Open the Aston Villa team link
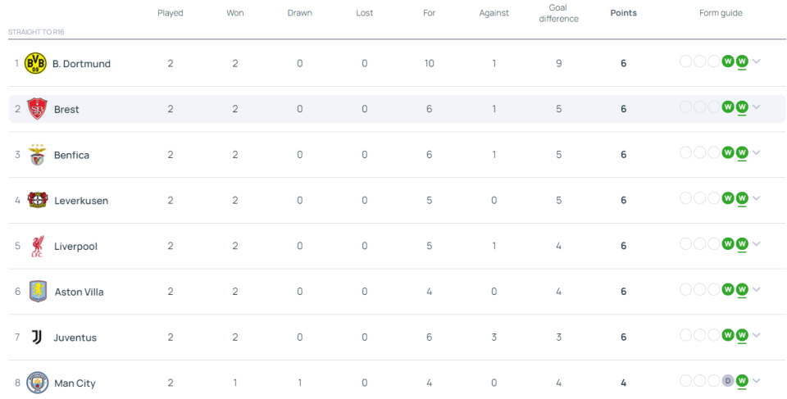This screenshot has height=399, width=787. 80,292
